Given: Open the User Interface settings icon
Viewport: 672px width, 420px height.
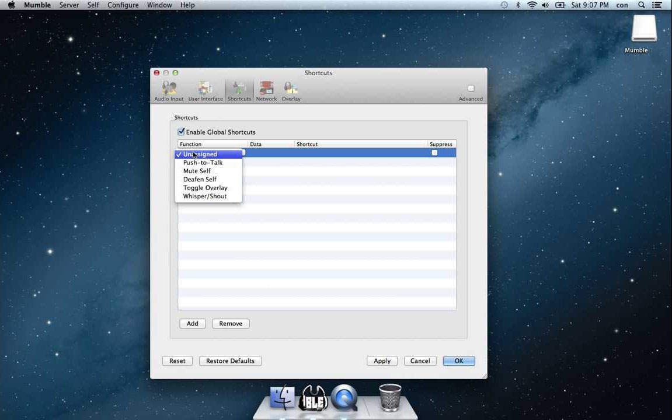Looking at the screenshot, I should tap(206, 91).
